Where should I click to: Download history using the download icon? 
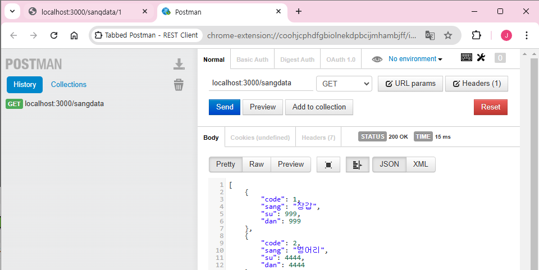tap(179, 64)
